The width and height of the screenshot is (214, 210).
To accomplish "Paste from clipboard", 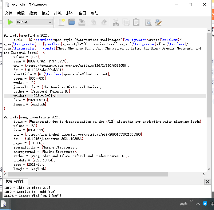I will pyautogui.click(x=136, y=22).
